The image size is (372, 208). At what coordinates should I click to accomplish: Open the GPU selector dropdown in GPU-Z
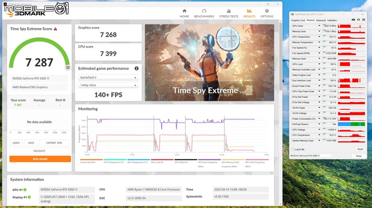click(x=312, y=156)
